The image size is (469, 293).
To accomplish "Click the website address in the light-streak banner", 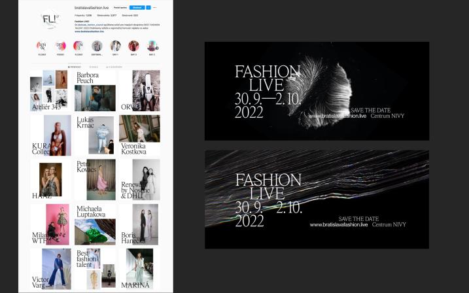I will click(339, 224).
